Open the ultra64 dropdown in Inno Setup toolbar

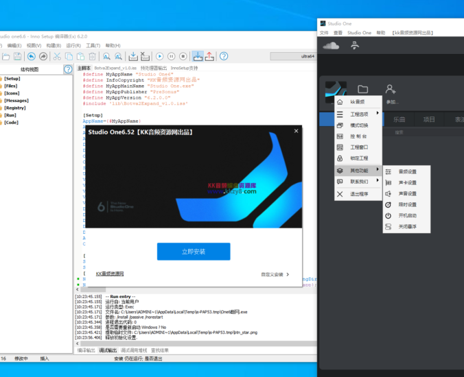[293, 56]
